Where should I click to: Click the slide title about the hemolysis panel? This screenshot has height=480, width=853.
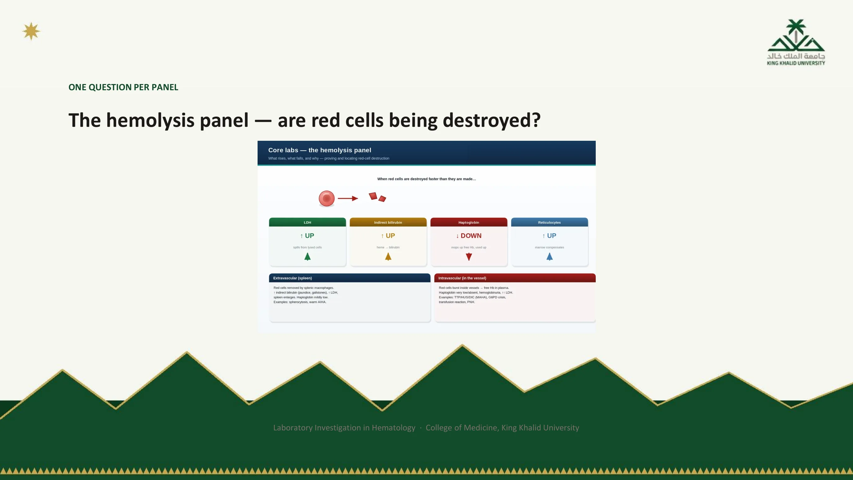(x=304, y=120)
